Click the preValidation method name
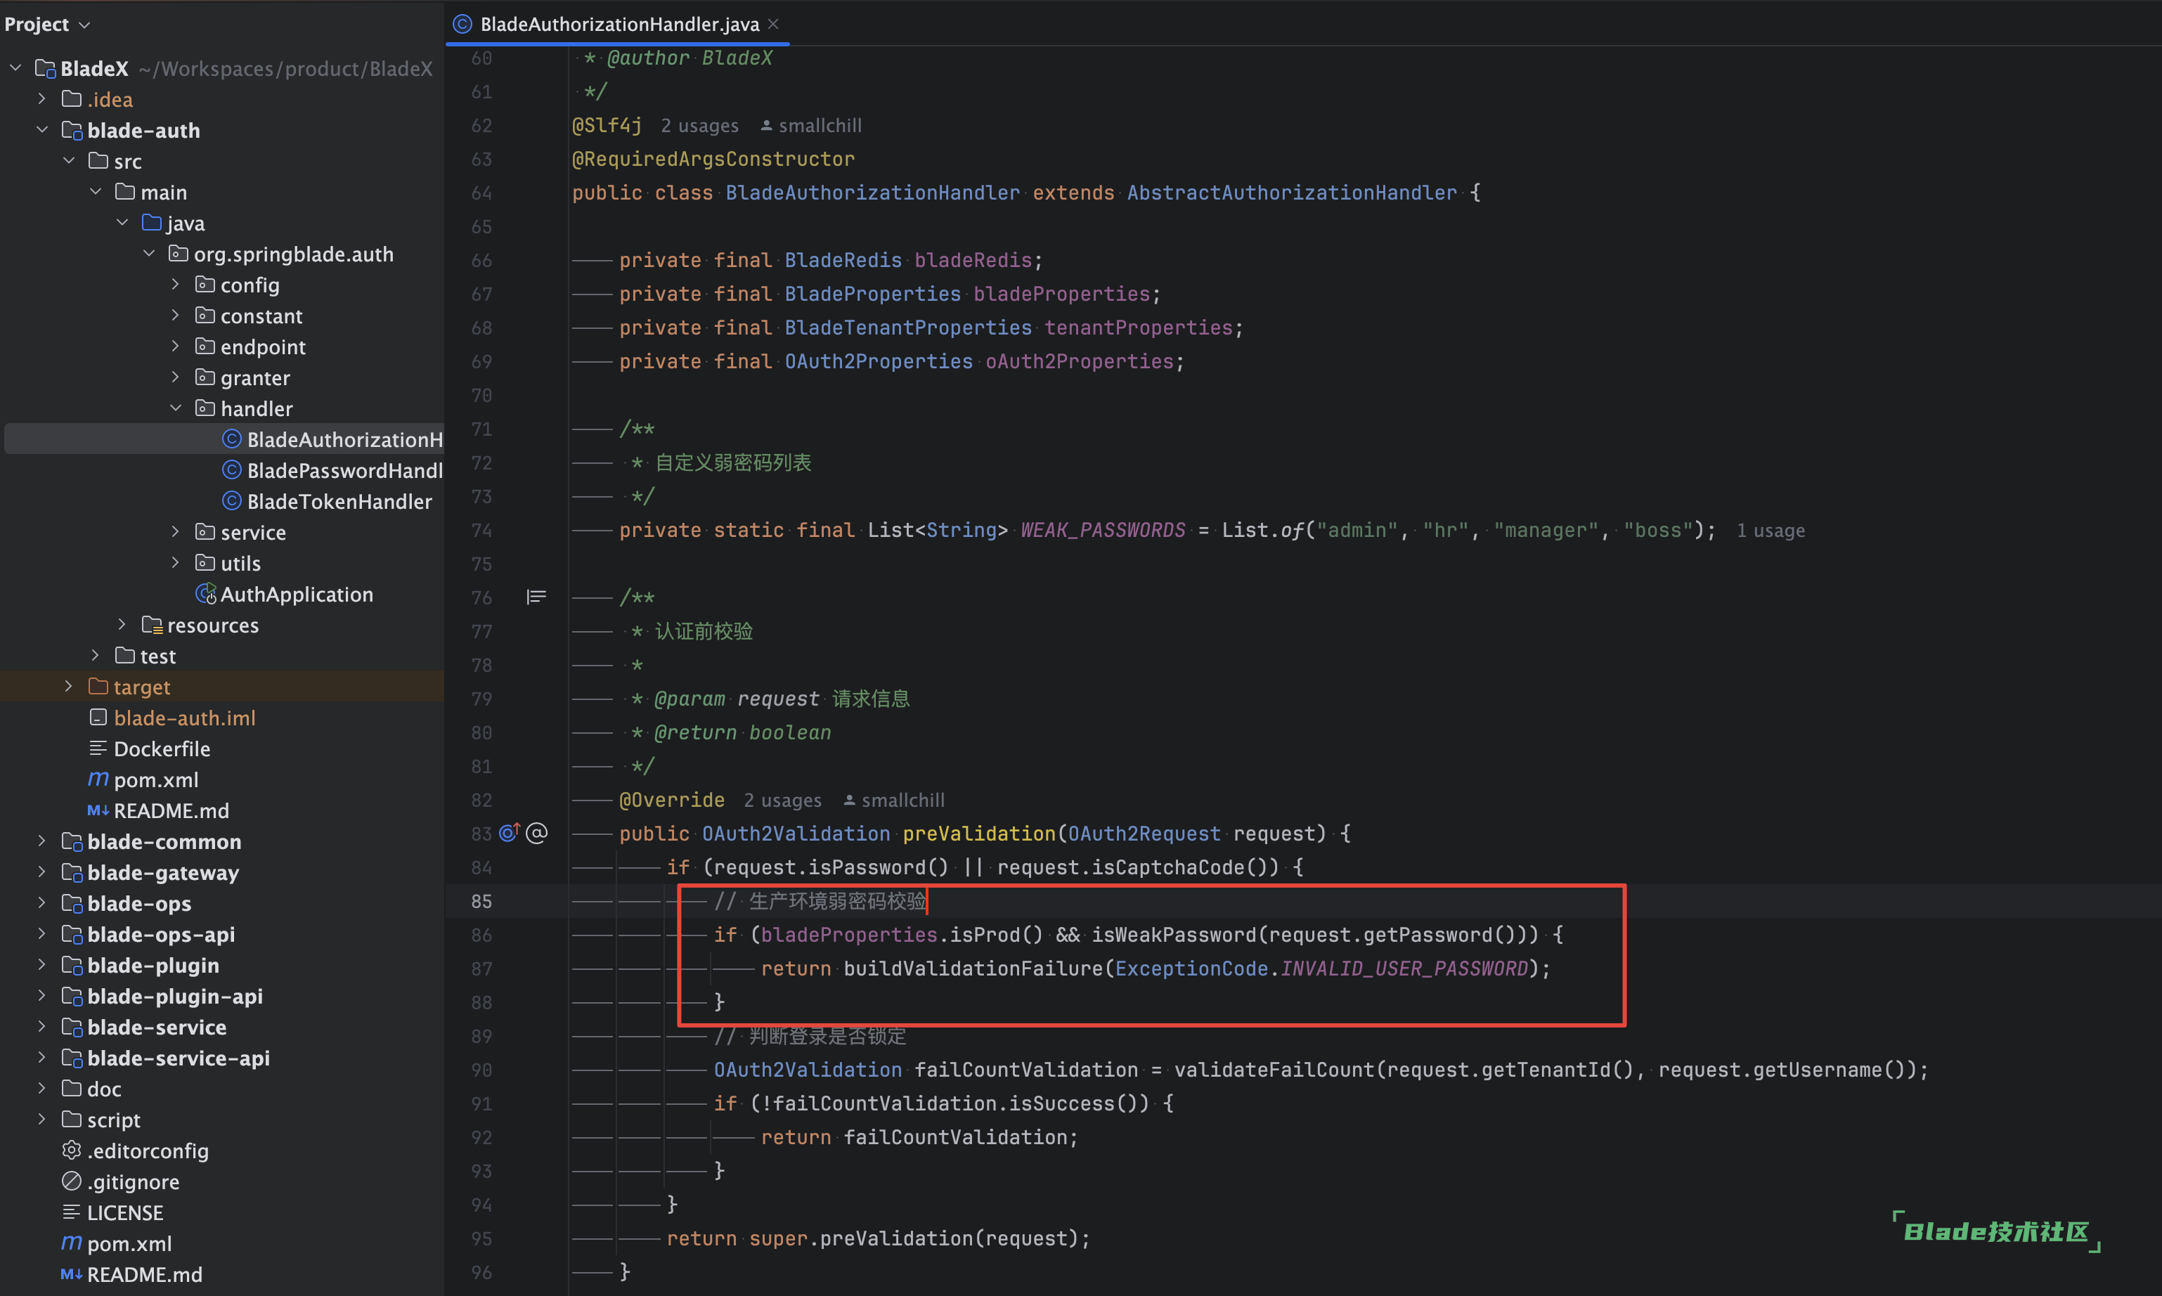The width and height of the screenshot is (2162, 1296). click(979, 834)
